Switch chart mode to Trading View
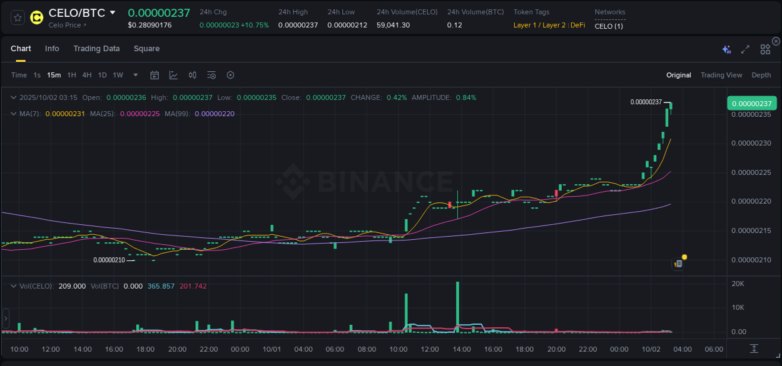 click(721, 75)
